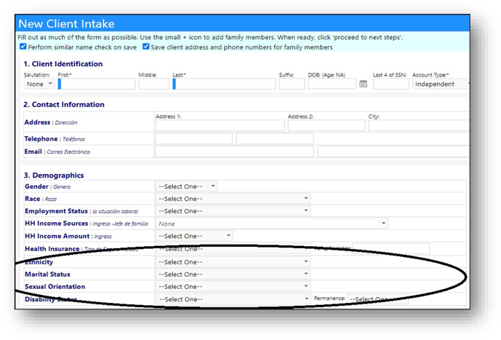Click the second Email input field
The width and height of the screenshot is (501, 340).
click(393, 151)
